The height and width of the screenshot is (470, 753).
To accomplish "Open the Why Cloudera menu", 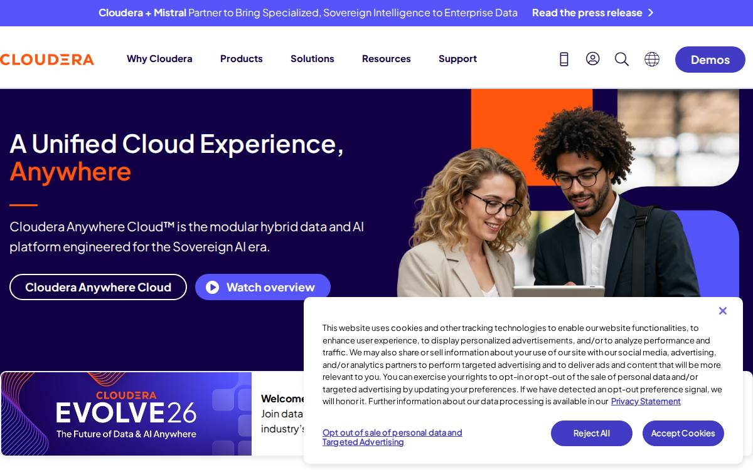I will tap(159, 59).
